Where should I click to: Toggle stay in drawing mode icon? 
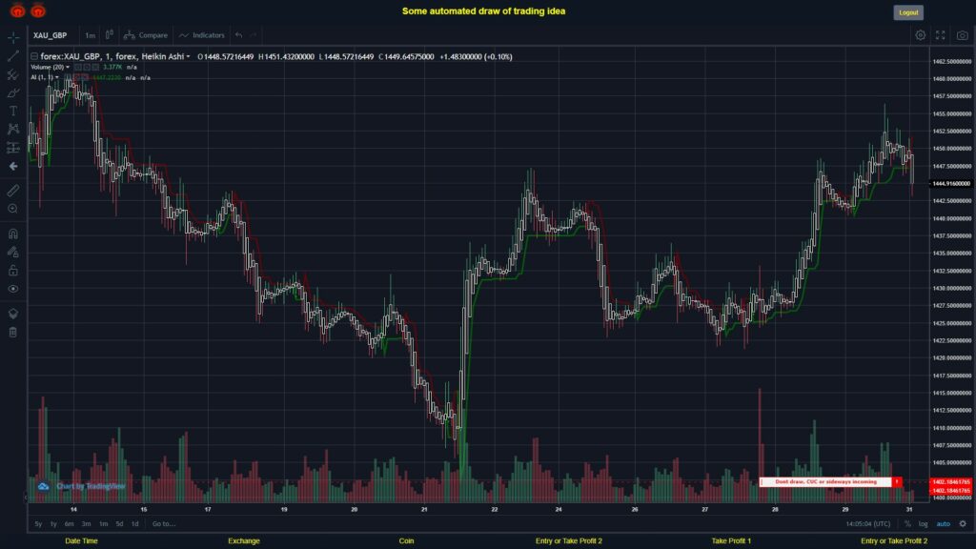coord(13,252)
